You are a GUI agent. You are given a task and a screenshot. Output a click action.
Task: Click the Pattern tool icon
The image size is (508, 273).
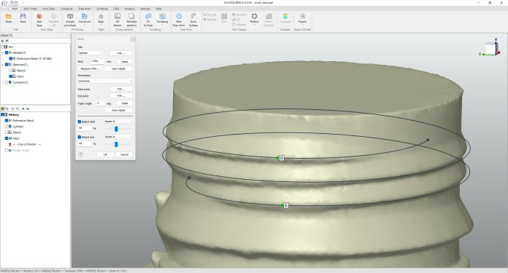point(254,18)
